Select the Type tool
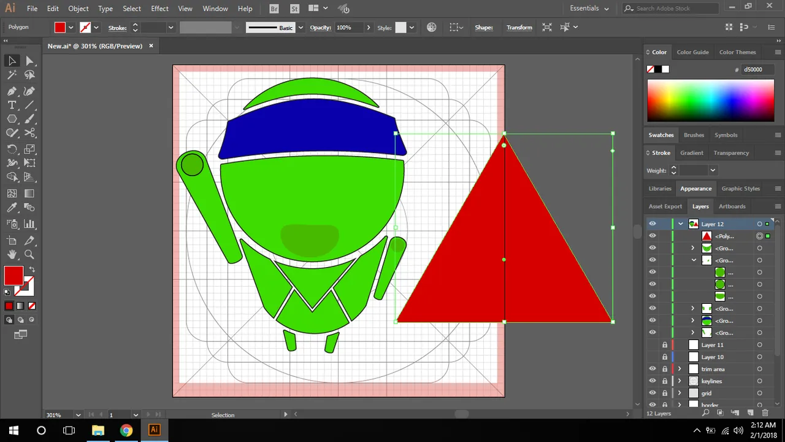The image size is (785, 442). (x=12, y=105)
